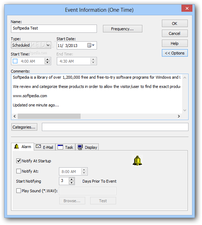Switch to the E-Mail tab
Viewport: 202px width, 225px height.
click(x=45, y=147)
